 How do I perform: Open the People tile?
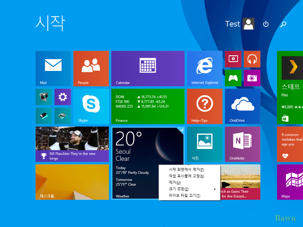(91, 68)
